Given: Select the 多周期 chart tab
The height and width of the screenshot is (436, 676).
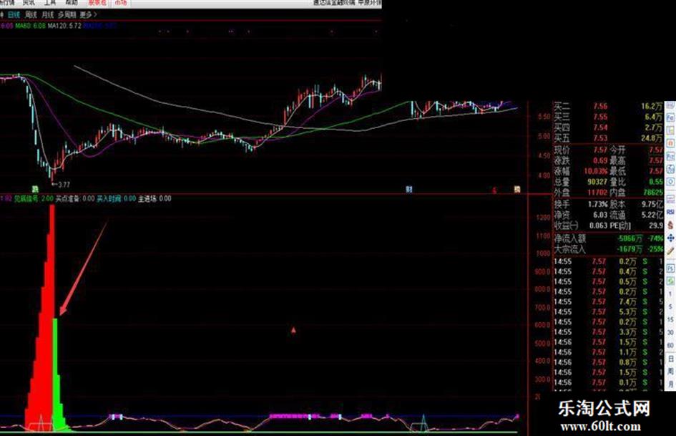Looking at the screenshot, I should [x=67, y=15].
